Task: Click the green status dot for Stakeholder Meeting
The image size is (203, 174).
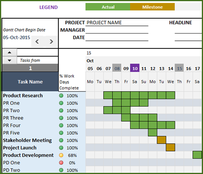Action: point(61,140)
